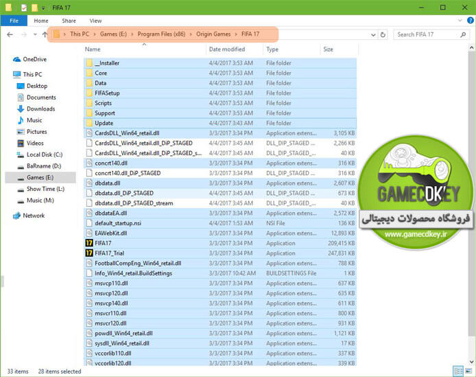476x377 pixels.
Task: Click Games (E:) in address bar
Action: click(x=113, y=34)
